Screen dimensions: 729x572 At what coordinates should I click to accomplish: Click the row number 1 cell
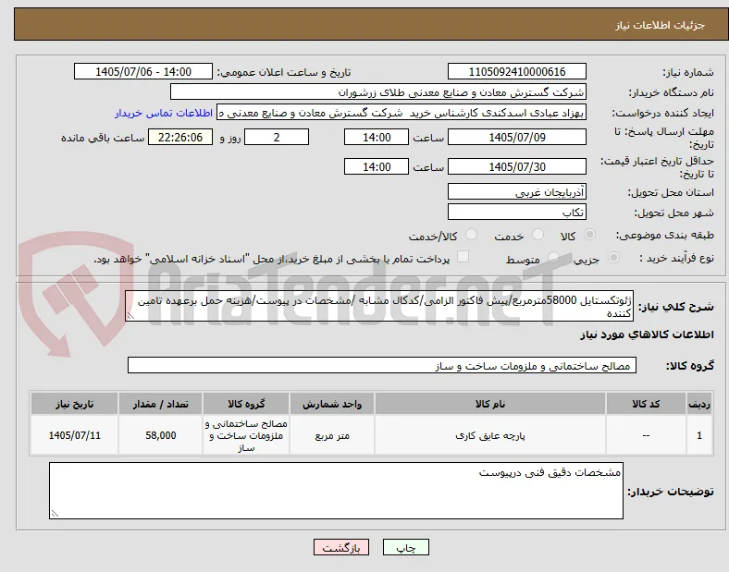[699, 435]
